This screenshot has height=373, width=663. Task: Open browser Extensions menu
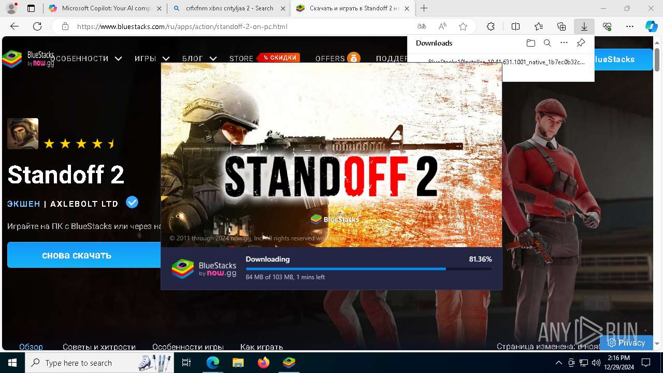click(491, 26)
